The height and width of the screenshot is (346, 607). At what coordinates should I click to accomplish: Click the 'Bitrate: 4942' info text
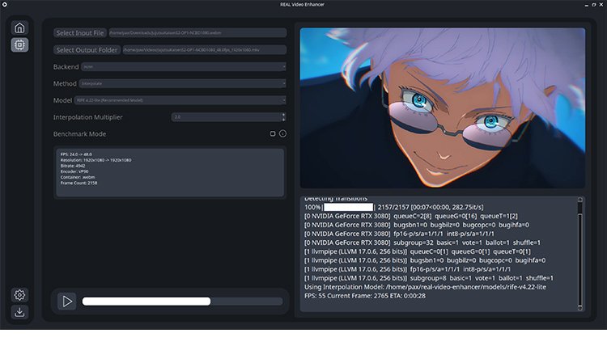[73, 166]
